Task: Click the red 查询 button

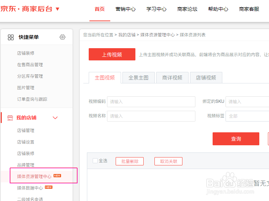Action: 236,139
